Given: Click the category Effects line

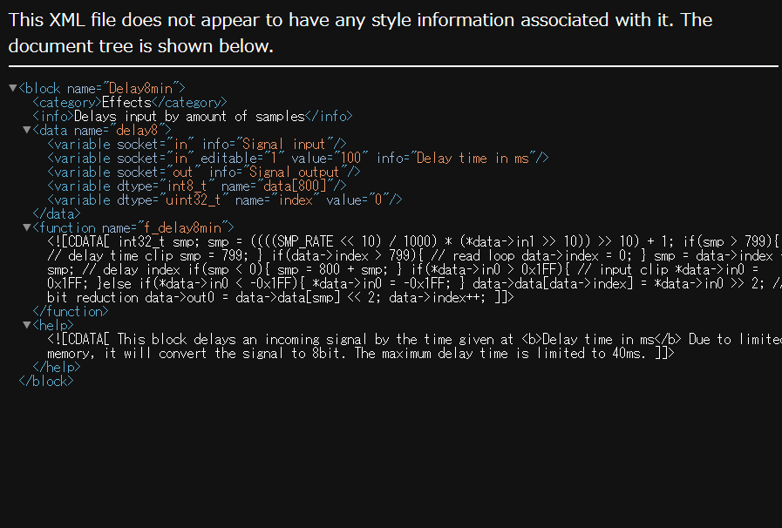Looking at the screenshot, I should click(x=130, y=102).
